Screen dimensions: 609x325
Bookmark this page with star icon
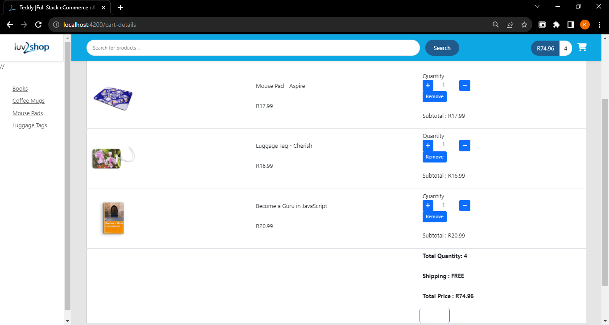point(524,25)
